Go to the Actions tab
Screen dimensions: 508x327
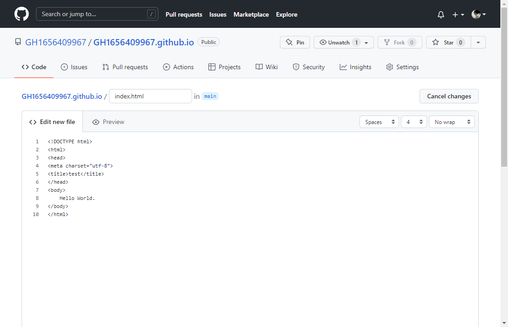[x=178, y=67]
